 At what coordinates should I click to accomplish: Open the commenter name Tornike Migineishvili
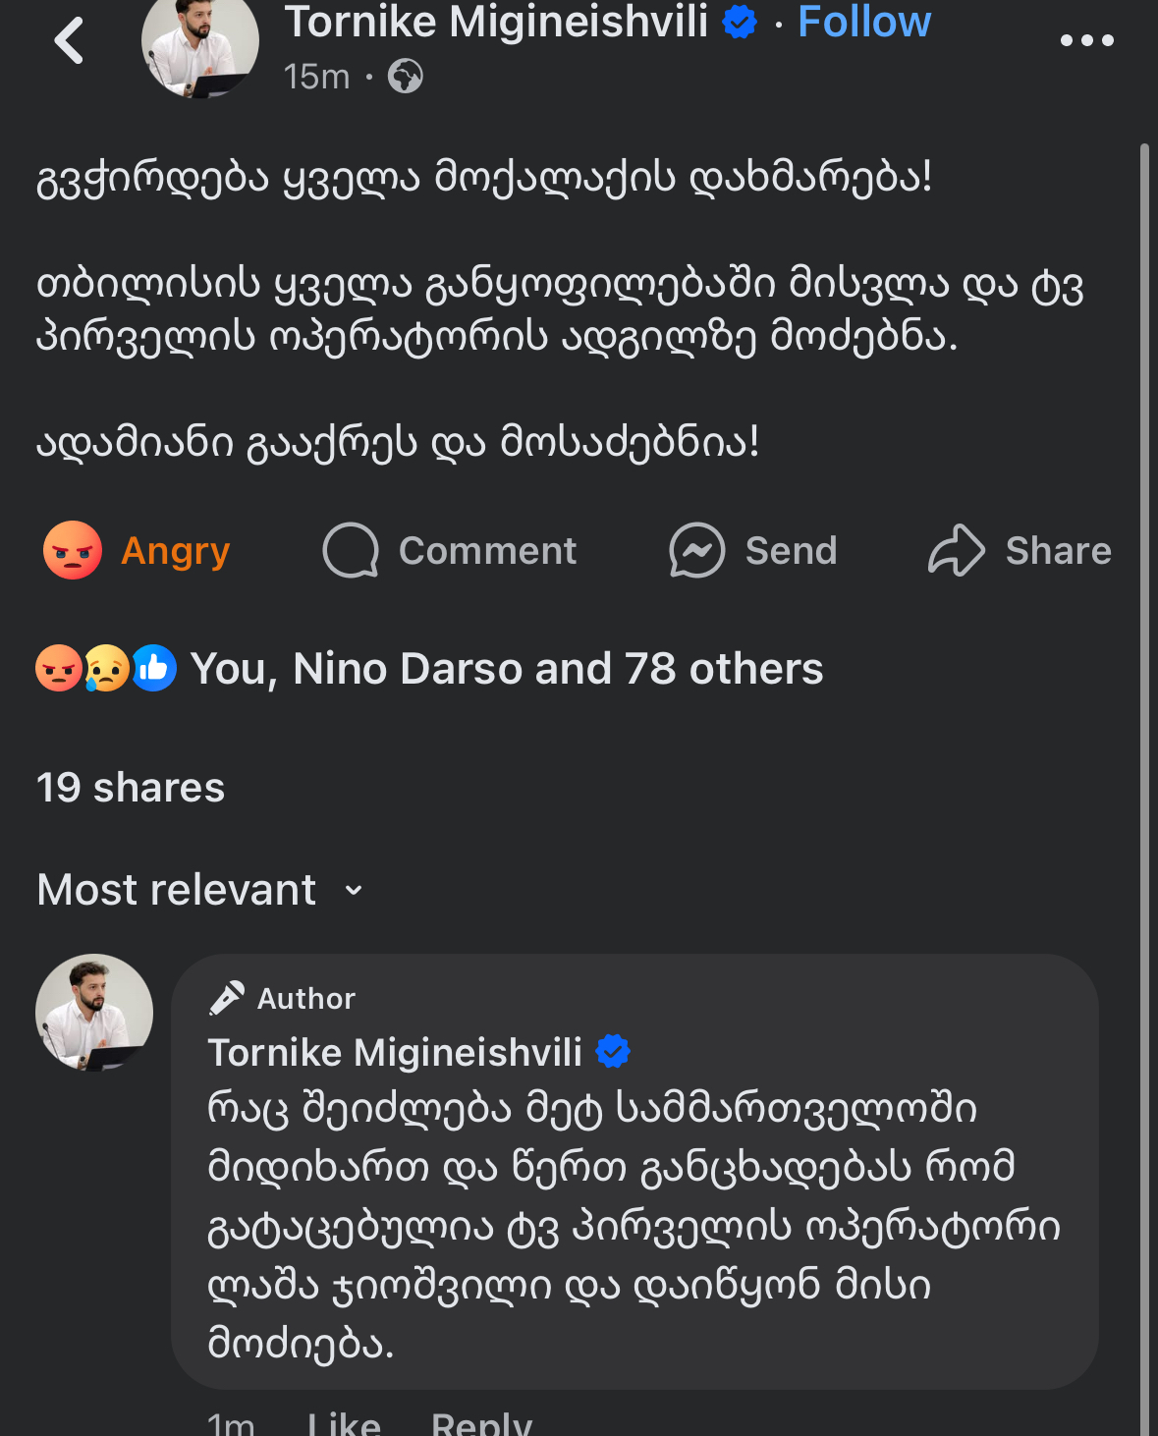[x=395, y=1053]
